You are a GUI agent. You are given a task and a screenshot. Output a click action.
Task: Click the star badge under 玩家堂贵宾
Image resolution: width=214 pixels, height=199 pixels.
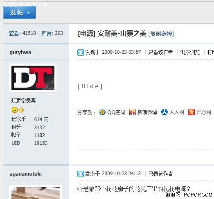22,110
